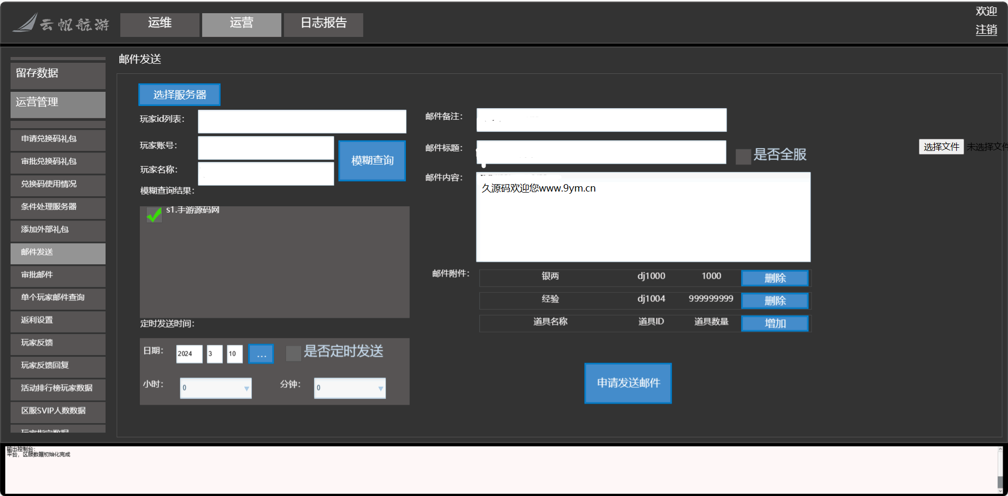Delete the 银两 attachment row

(x=775, y=278)
